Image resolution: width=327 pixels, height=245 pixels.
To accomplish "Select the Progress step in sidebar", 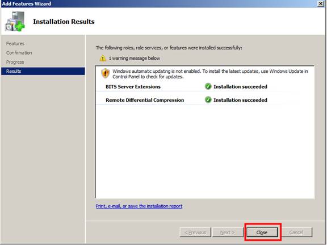I will (15, 62).
